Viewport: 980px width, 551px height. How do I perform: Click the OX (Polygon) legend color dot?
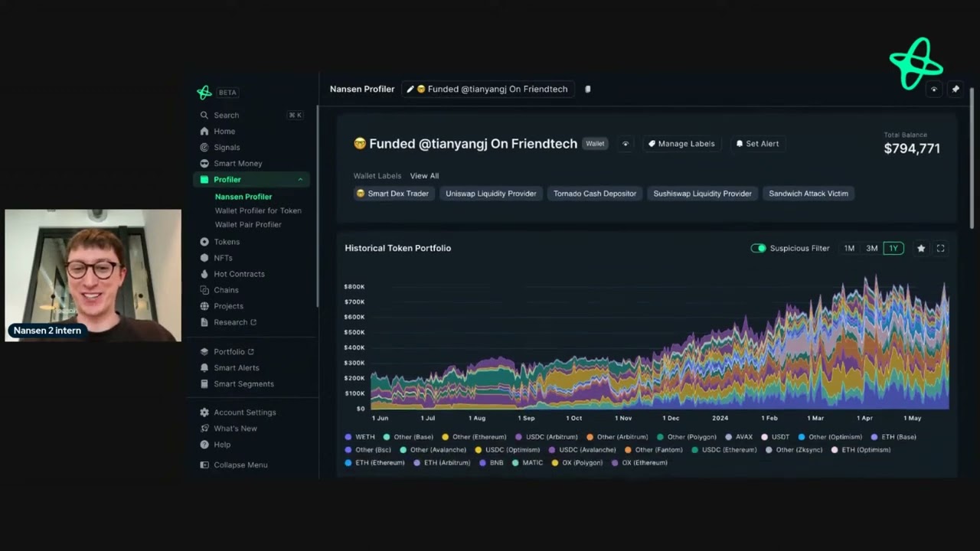pyautogui.click(x=555, y=463)
